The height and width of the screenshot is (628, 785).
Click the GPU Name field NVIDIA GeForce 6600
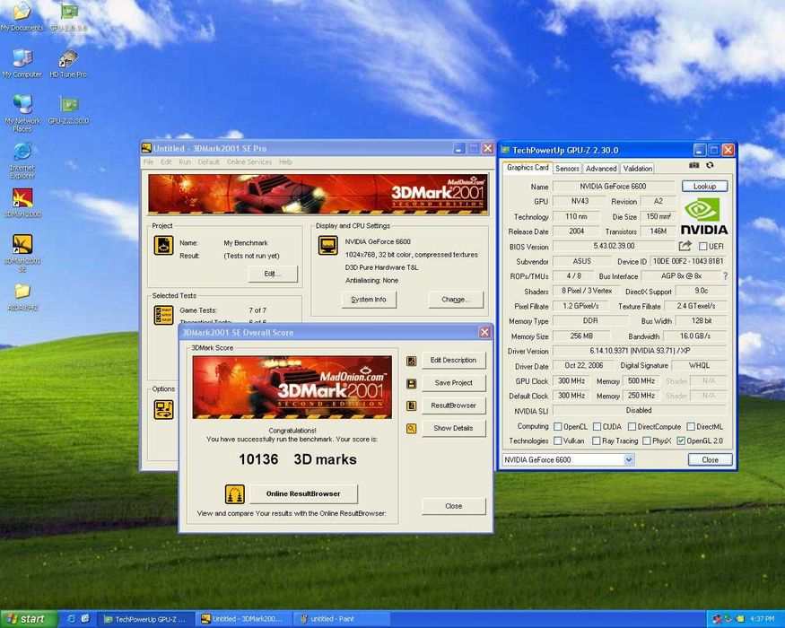614,187
